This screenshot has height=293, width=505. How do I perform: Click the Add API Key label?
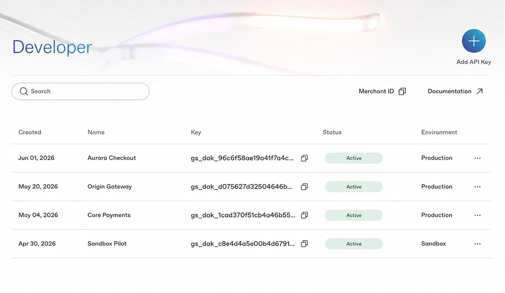[474, 62]
